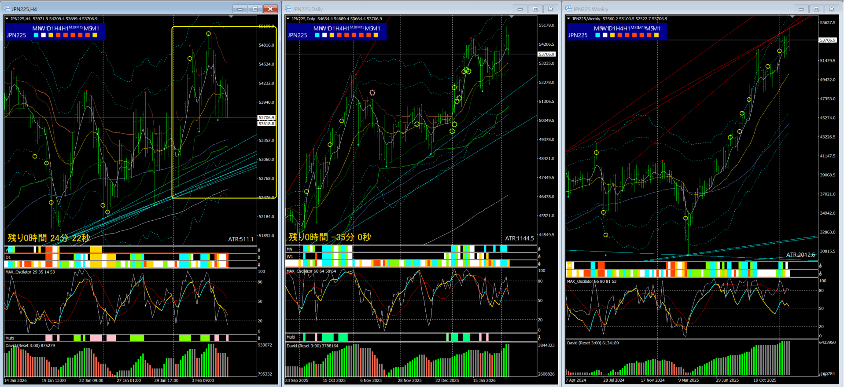Click the white W1 square in Daily chart panel
This screenshot has height=387, width=844.
coord(324,35)
